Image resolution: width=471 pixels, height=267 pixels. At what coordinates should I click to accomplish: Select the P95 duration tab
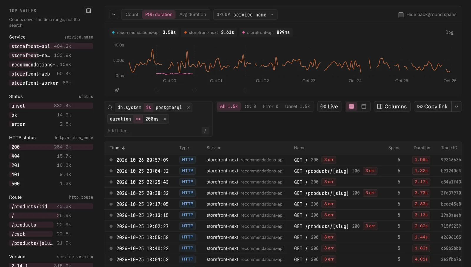tap(159, 14)
